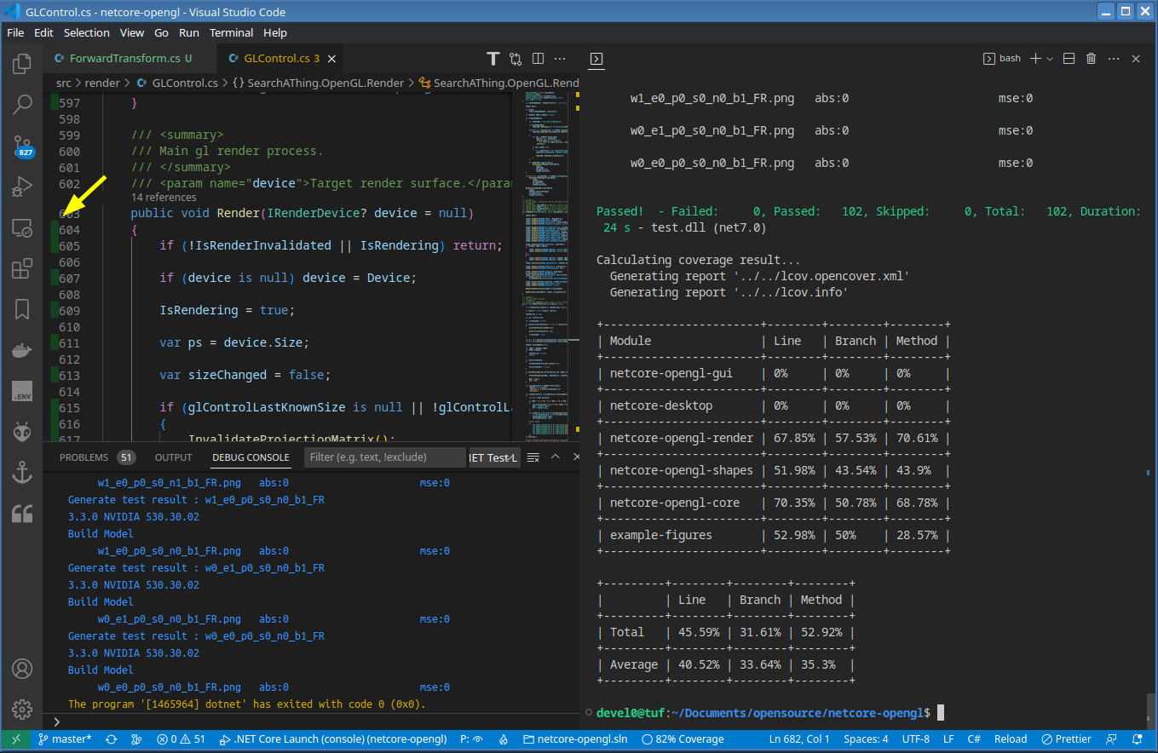
Task: Change UTF-8 file encoding
Action: coord(915,739)
